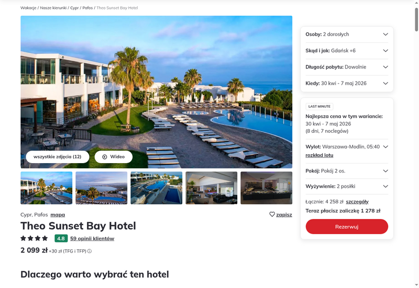Click the green 4.8 rating badge
Image resolution: width=419 pixels, height=288 pixels.
click(61, 238)
